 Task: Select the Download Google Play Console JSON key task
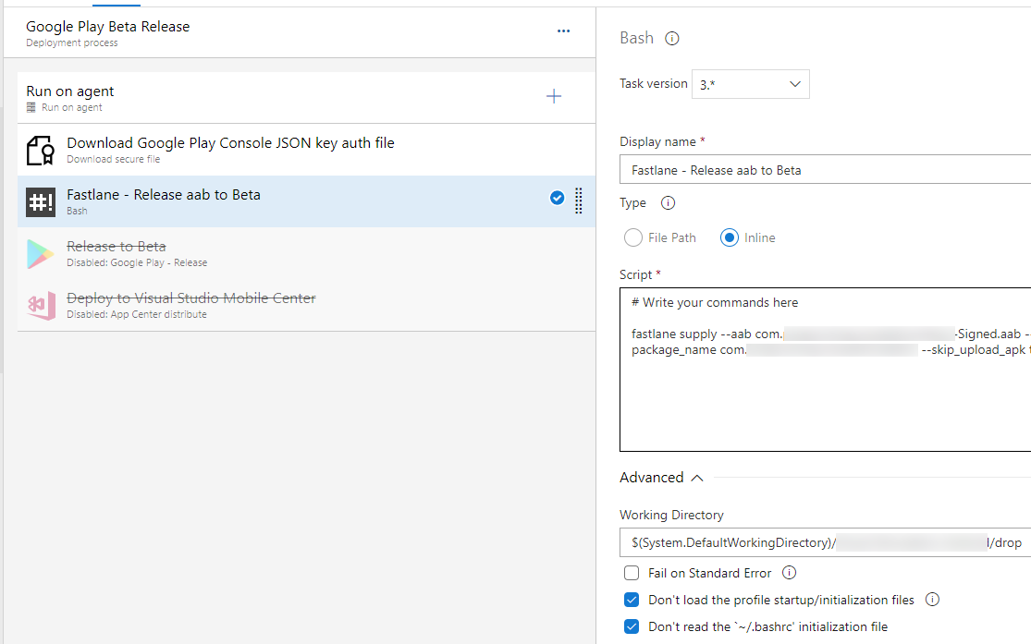point(306,150)
